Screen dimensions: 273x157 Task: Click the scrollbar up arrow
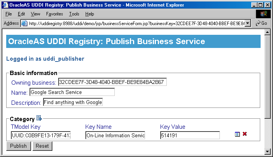268,32
